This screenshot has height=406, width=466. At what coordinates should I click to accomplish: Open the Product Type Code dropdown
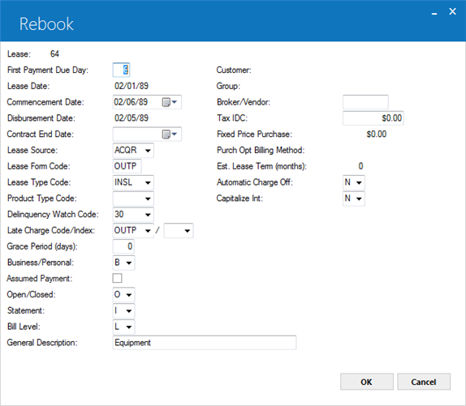tap(148, 199)
